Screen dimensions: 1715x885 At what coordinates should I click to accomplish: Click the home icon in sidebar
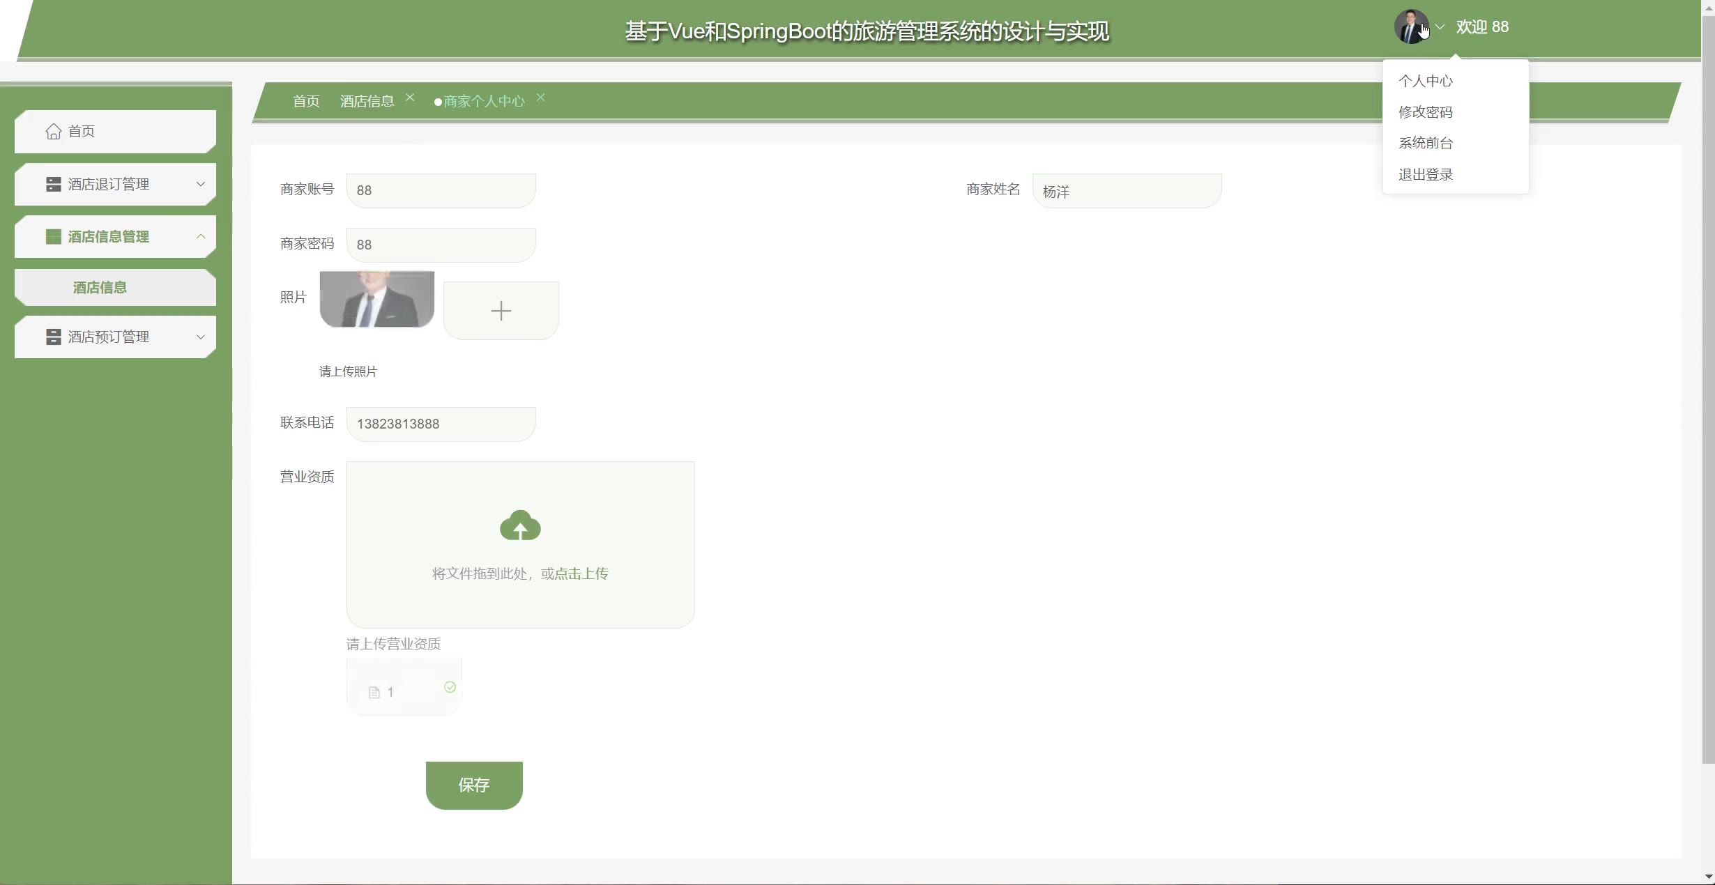tap(54, 131)
